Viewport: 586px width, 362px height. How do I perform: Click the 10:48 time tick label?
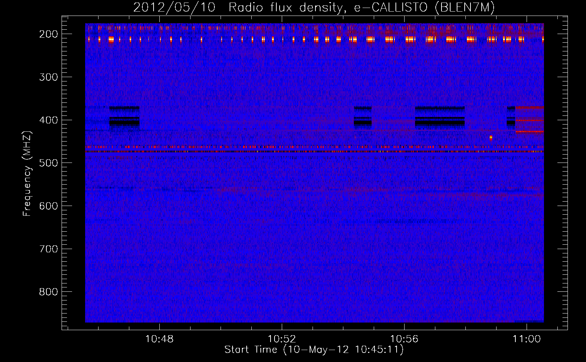click(159, 339)
